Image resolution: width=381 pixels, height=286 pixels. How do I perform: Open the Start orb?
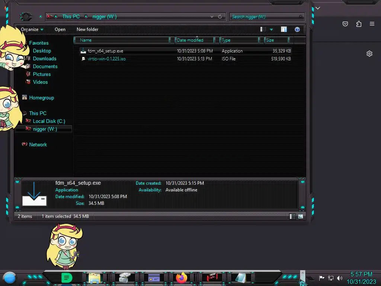[x=10, y=278]
